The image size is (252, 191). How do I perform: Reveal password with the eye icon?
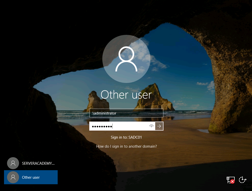(x=151, y=126)
